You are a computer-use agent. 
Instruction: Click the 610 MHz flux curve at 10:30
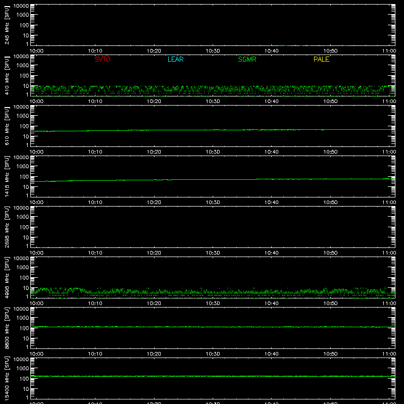[x=213, y=130]
